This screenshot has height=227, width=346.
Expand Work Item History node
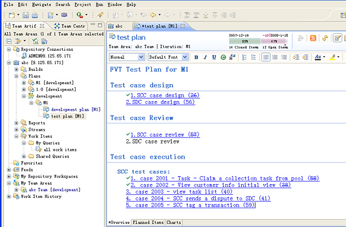[x=9, y=196]
